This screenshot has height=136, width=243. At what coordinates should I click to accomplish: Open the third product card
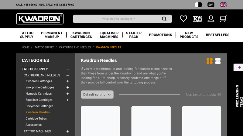point(201,121)
